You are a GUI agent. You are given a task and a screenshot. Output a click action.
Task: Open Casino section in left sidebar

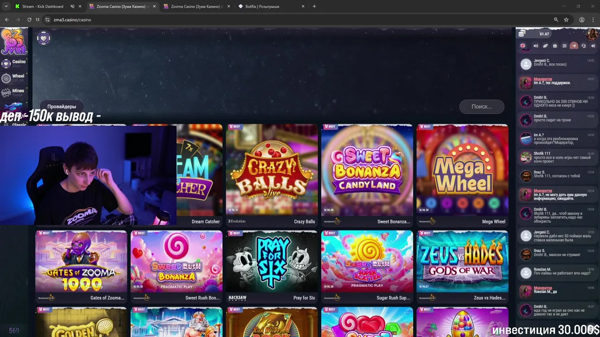click(x=14, y=63)
